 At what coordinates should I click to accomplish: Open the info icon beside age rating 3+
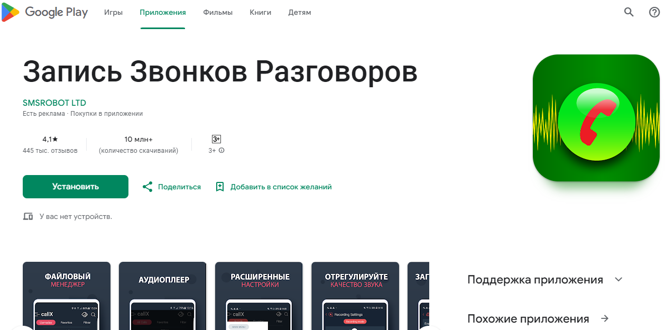[x=221, y=150]
